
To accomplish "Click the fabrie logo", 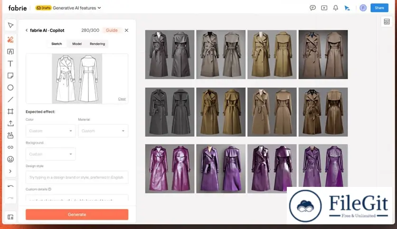I will click(x=18, y=8).
